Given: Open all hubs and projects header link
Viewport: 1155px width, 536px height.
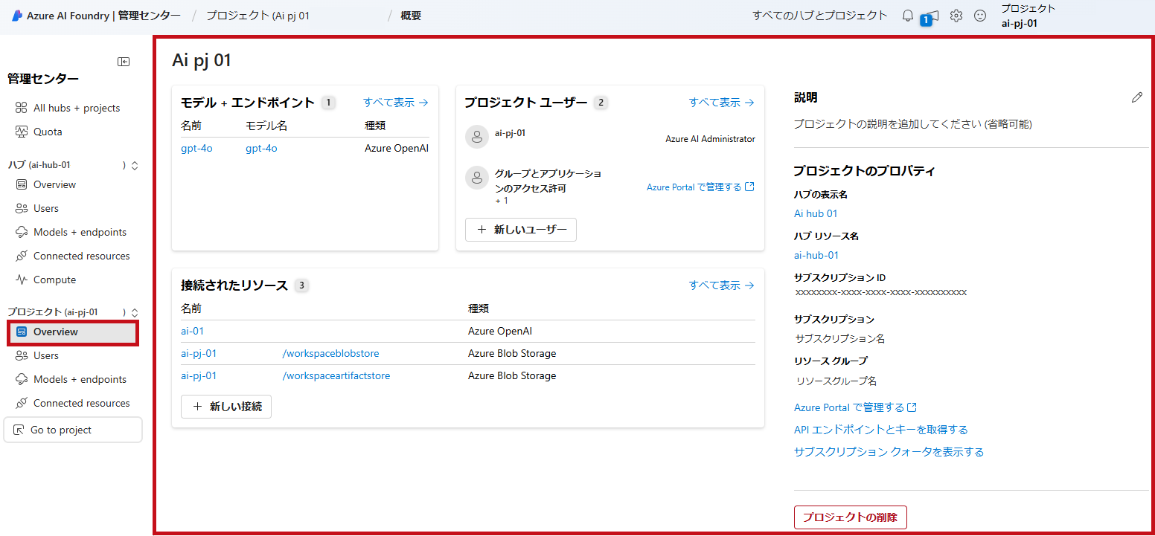Looking at the screenshot, I should point(820,16).
